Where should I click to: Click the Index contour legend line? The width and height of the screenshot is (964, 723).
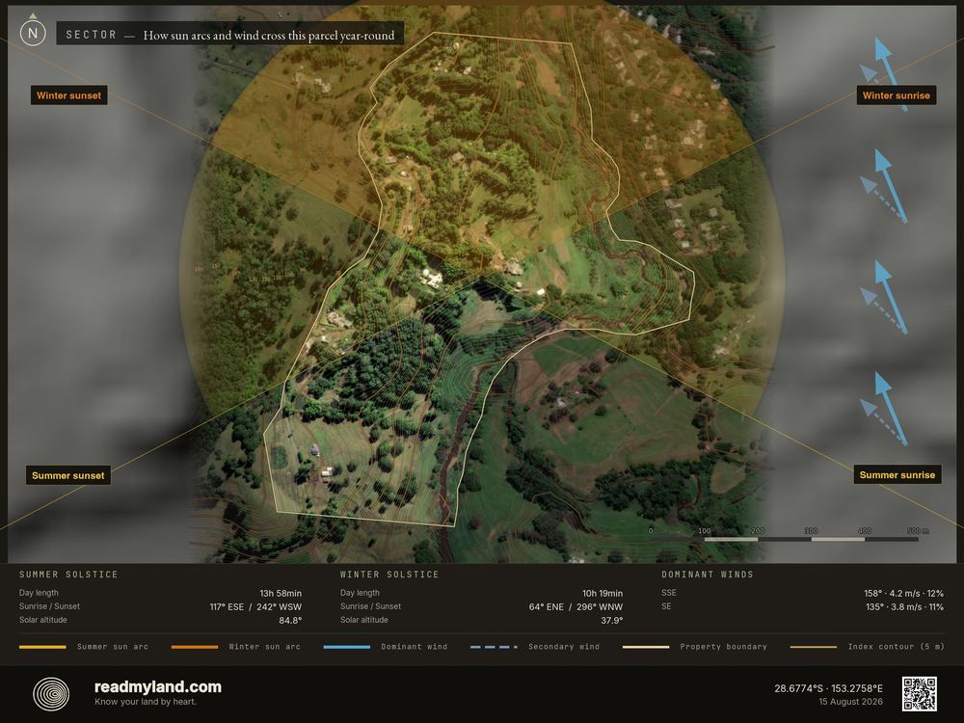813,647
